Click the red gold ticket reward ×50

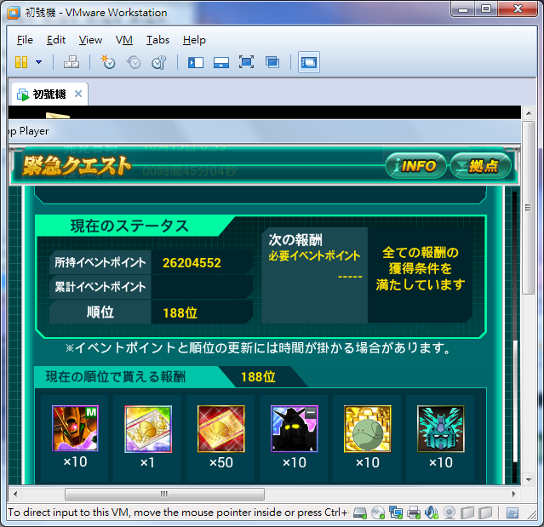(x=221, y=429)
